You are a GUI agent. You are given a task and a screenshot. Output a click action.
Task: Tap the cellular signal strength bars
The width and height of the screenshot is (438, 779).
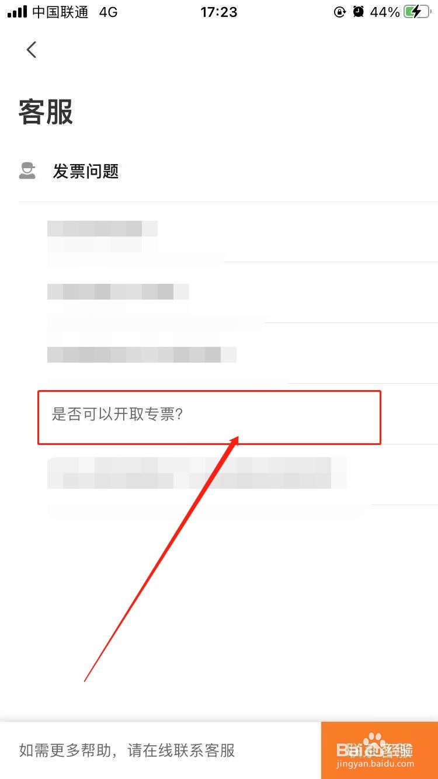click(x=17, y=12)
